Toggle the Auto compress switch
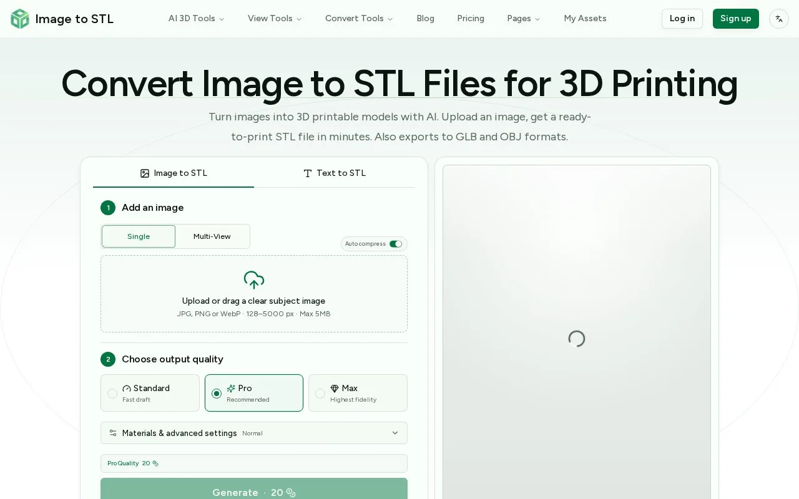This screenshot has height=499, width=799. point(396,244)
